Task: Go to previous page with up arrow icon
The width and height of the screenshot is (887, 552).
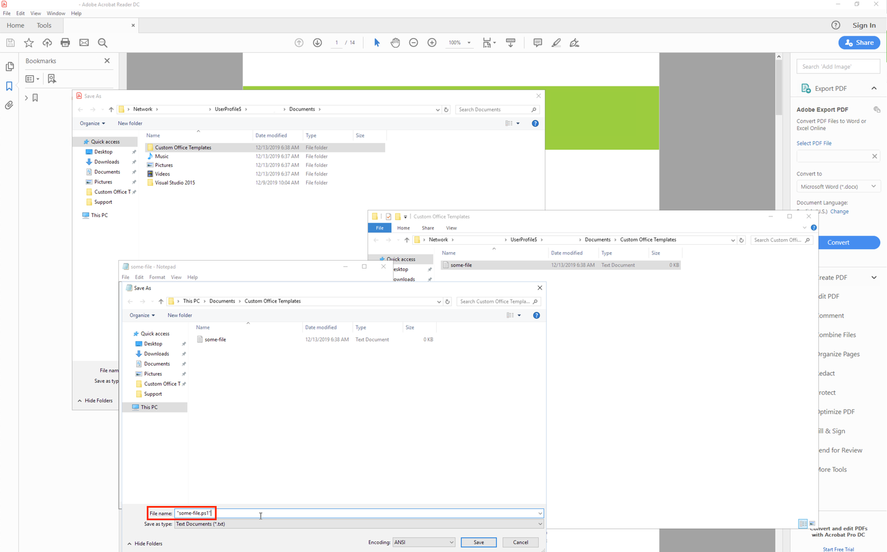Action: tap(299, 42)
